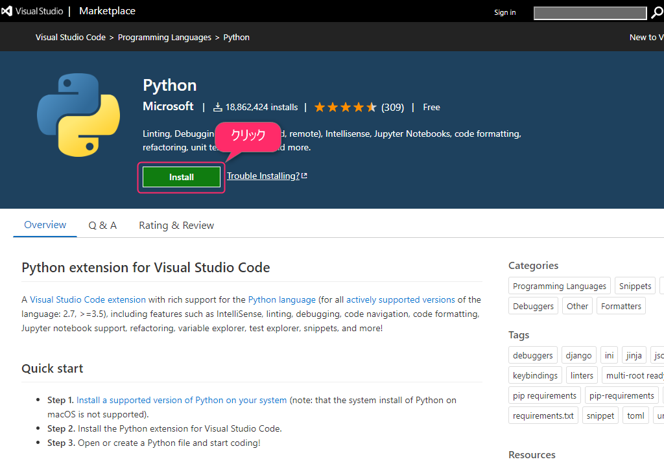664x466 pixels.
Task: Click the Python extension logo
Action: point(78,115)
